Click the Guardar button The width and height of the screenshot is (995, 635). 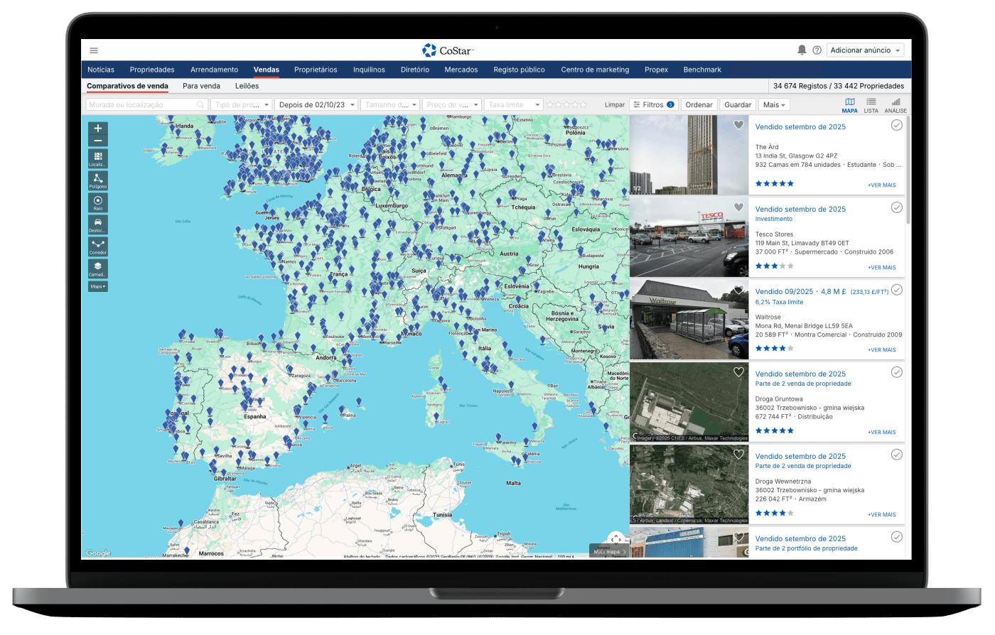738,105
